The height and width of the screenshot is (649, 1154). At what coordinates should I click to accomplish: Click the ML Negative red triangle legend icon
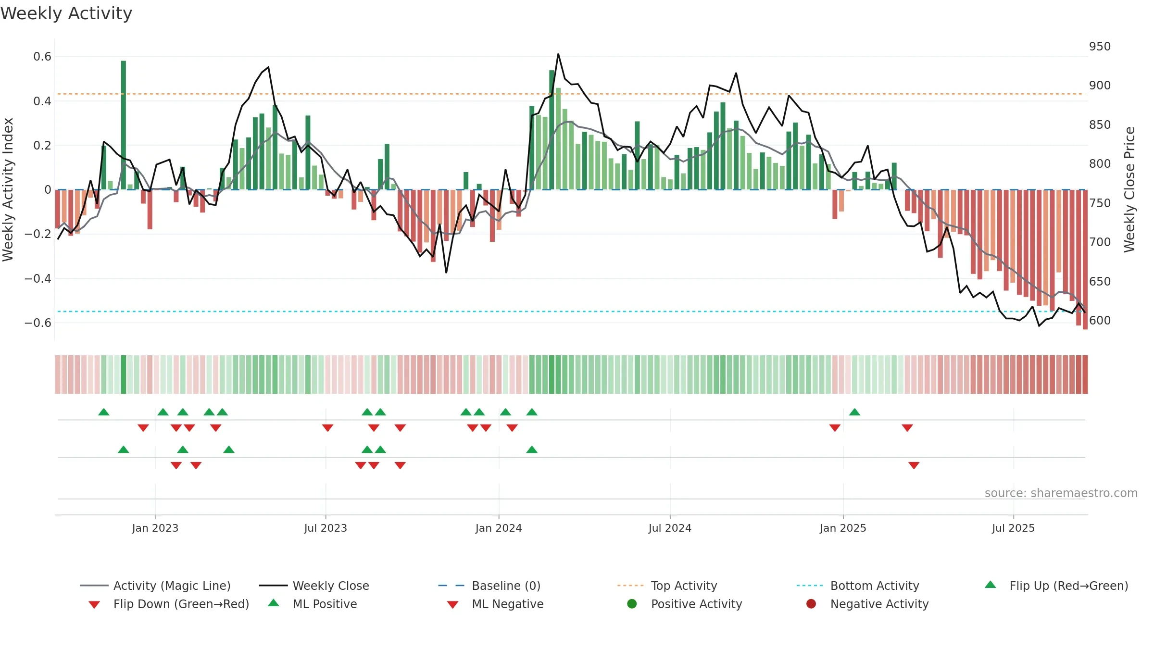point(453,605)
